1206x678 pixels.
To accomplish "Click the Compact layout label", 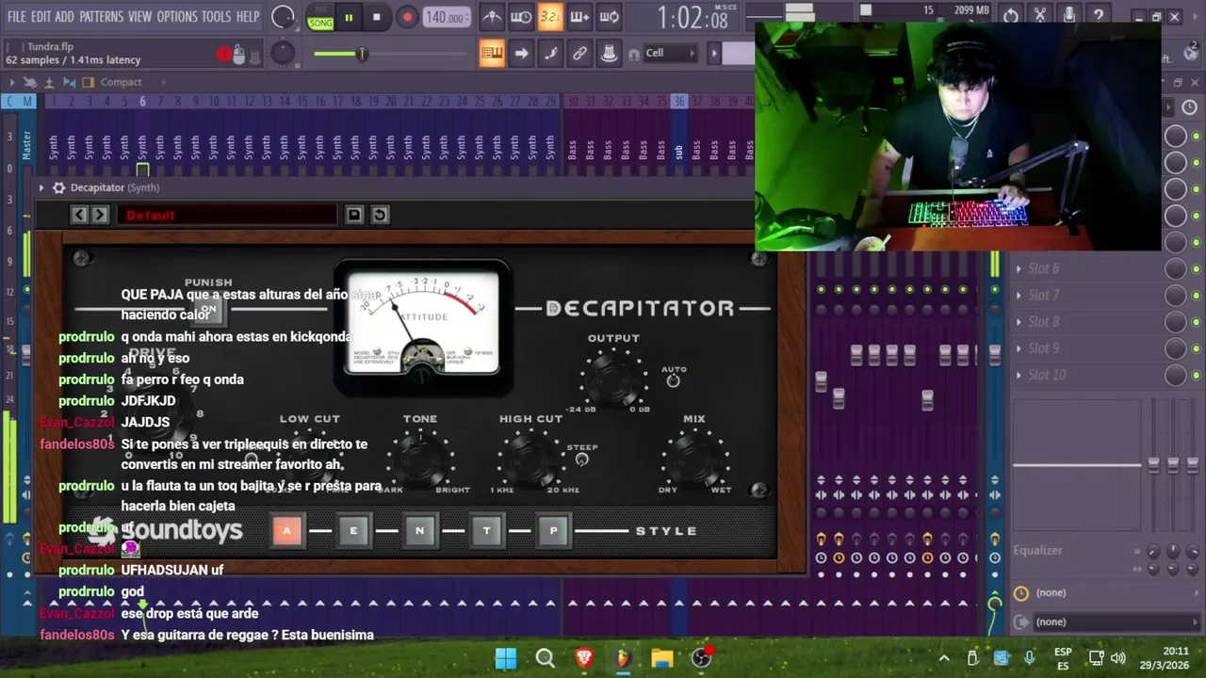I will [121, 82].
